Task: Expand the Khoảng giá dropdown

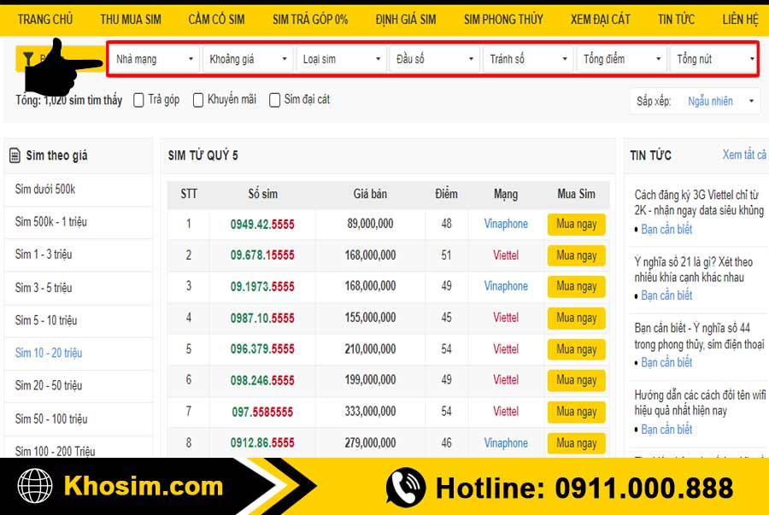Action: [x=249, y=59]
